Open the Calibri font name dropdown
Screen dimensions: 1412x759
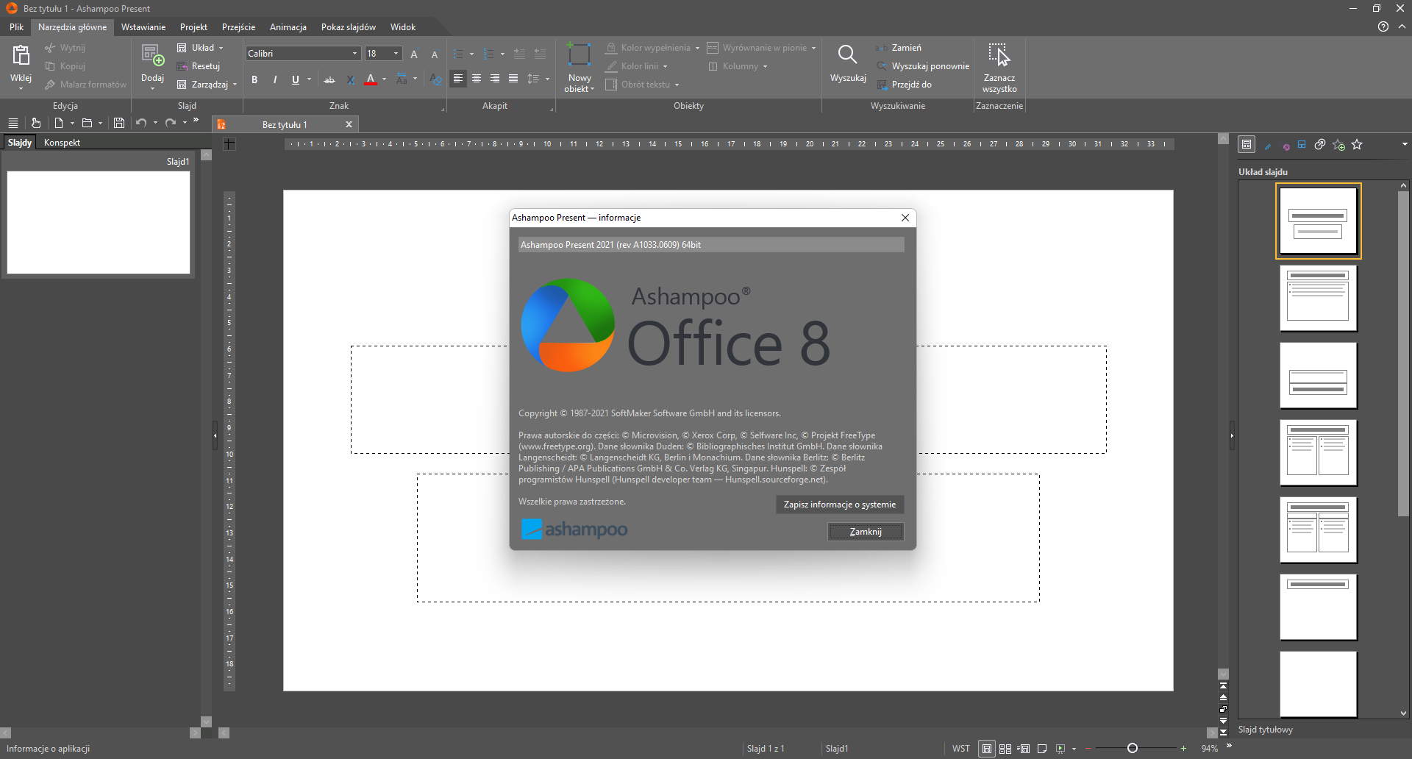[354, 54]
